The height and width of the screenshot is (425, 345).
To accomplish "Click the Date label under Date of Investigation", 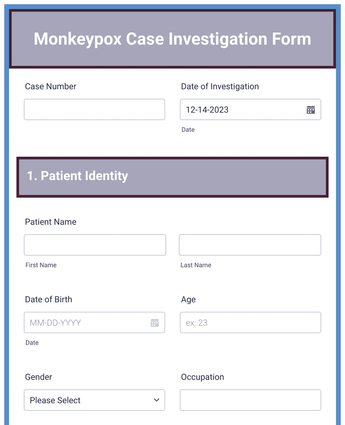I will pyautogui.click(x=188, y=130).
